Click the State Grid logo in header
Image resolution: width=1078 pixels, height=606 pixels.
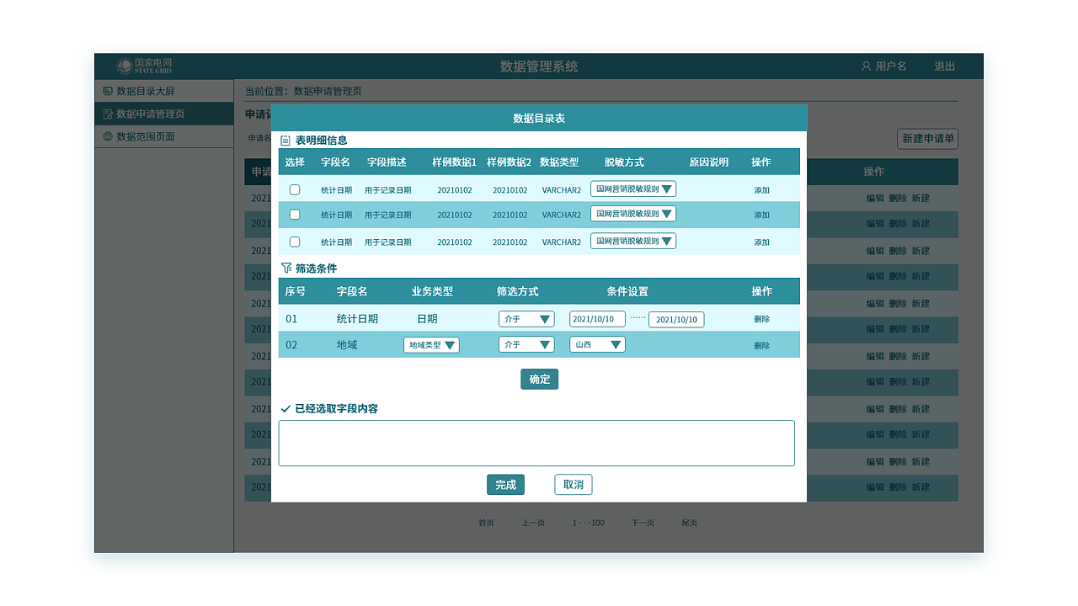point(144,66)
